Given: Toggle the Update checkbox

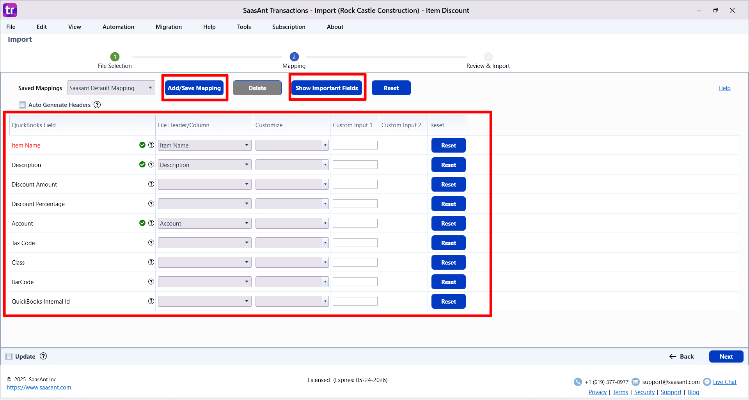Looking at the screenshot, I should 9,356.
